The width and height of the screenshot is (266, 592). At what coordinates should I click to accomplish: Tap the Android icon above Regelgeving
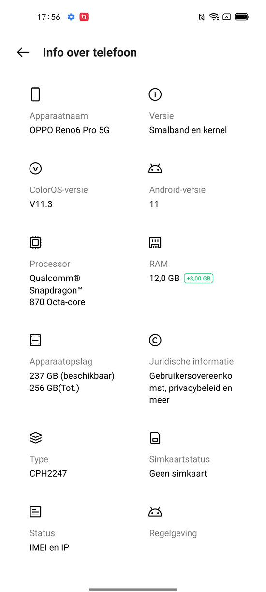tap(155, 512)
